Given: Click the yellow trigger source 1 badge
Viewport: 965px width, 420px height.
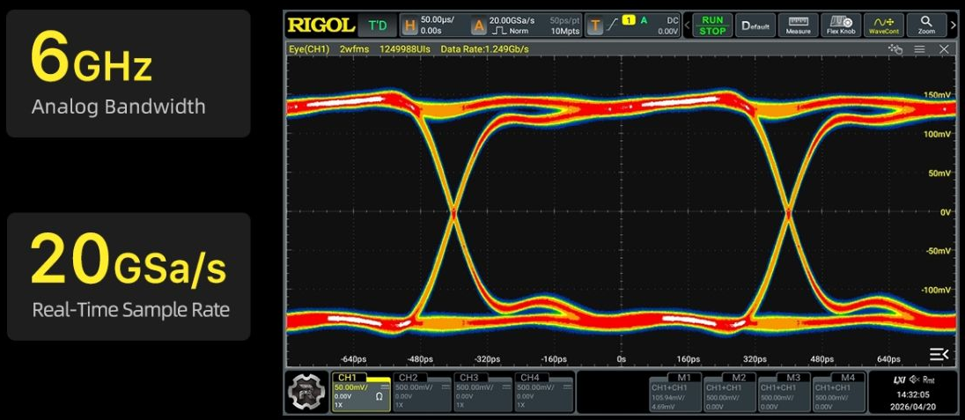Looking at the screenshot, I should [x=629, y=20].
